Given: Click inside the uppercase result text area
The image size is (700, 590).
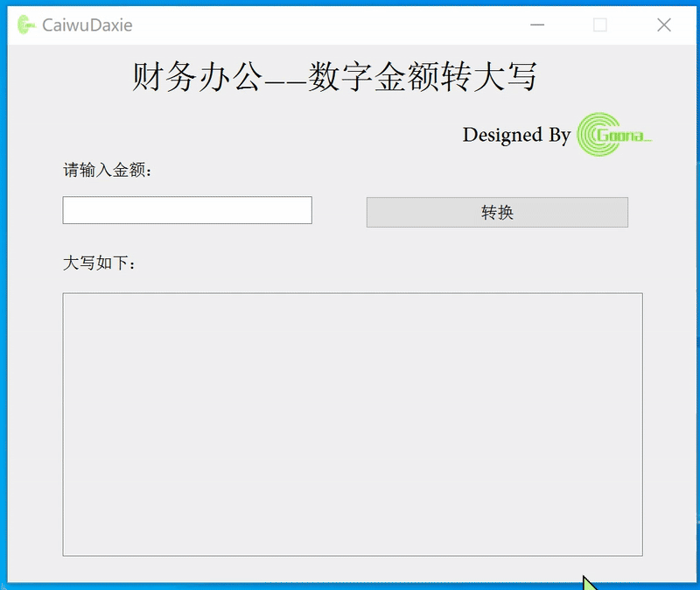Looking at the screenshot, I should 353,425.
